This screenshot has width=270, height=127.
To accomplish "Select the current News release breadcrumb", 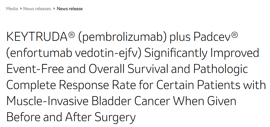I will (70, 9).
